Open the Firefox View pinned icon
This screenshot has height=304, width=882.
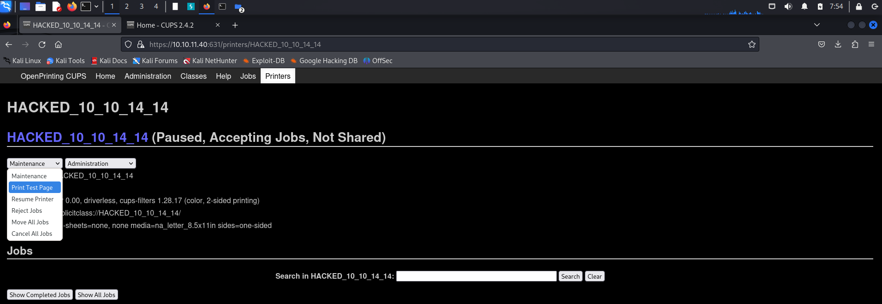(x=7, y=25)
